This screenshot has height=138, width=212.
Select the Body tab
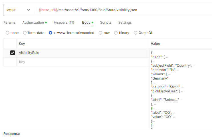pos(86,23)
